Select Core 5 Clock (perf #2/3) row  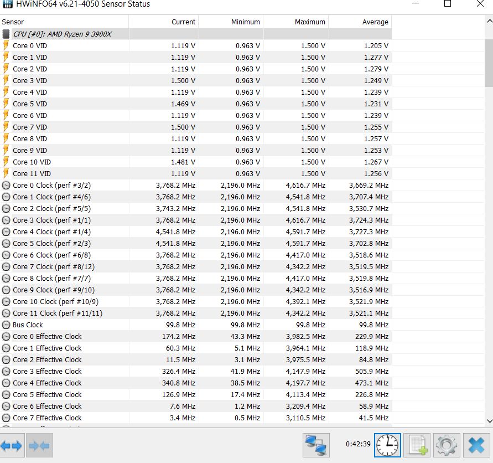[196, 244]
